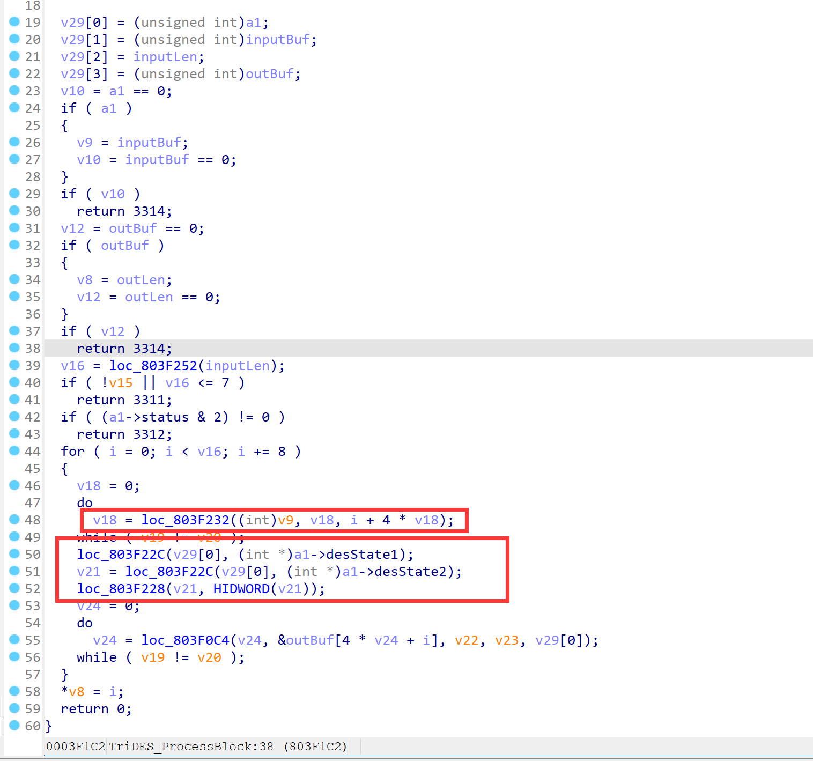Image resolution: width=813 pixels, height=761 pixels.
Task: Click the blue dot at closing line 60
Action: click(14, 726)
